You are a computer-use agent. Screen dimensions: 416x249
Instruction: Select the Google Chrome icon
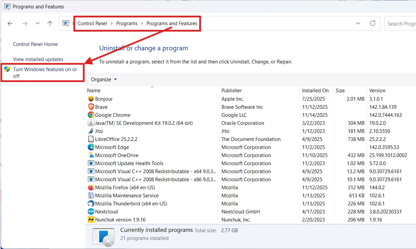pos(91,115)
